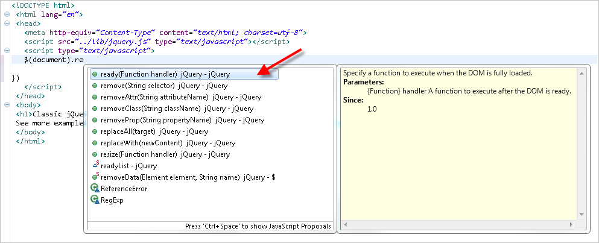Screen dimensions: 599x243
Task: Click class icon beside RegExp
Action: pyautogui.click(x=95, y=200)
